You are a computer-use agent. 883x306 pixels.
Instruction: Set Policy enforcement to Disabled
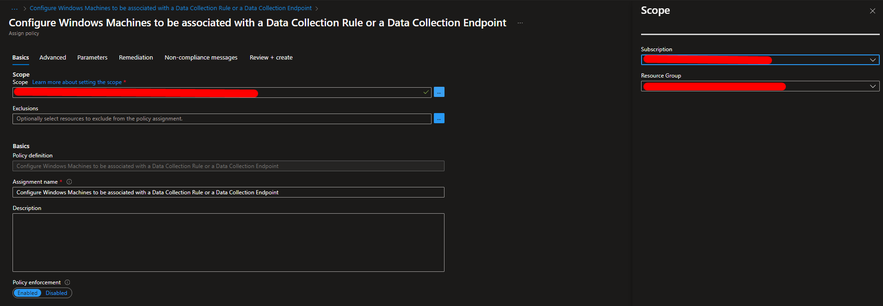(x=56, y=293)
